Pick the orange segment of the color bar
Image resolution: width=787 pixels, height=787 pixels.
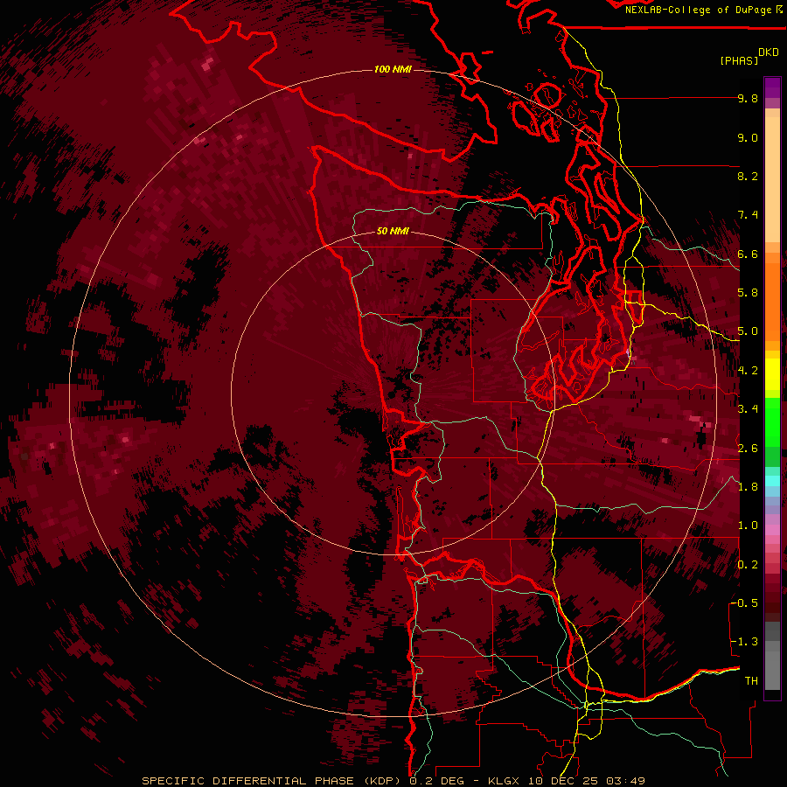(x=772, y=301)
